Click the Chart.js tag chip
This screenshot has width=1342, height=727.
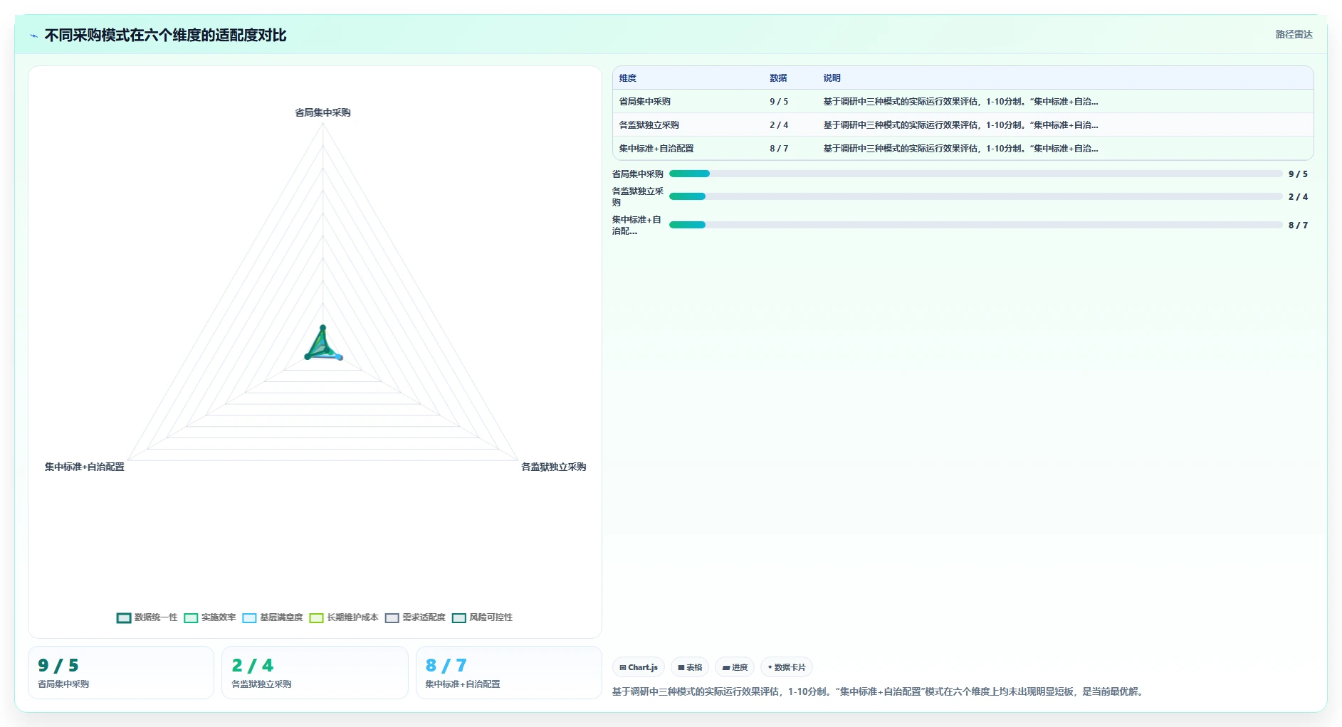pyautogui.click(x=639, y=667)
